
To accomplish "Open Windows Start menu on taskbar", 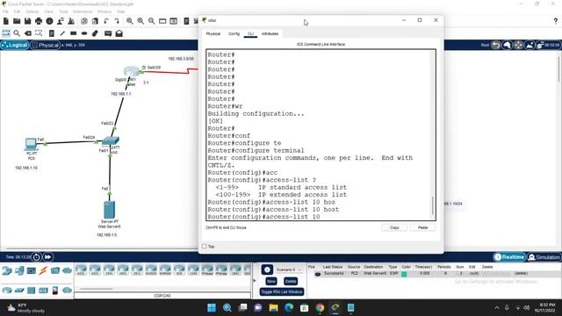I will click(212, 308).
